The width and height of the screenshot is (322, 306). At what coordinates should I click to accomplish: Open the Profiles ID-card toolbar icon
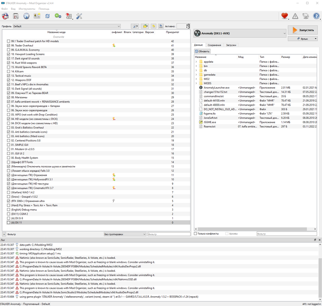(x=37, y=16)
